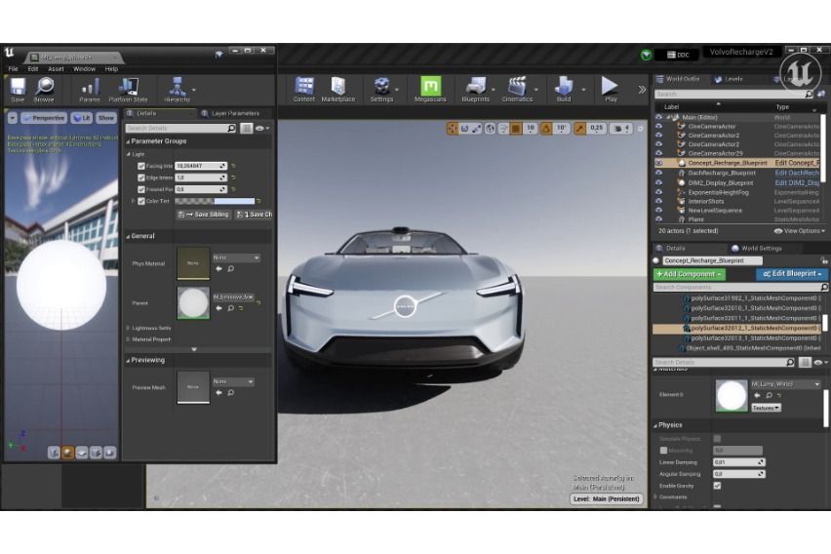Open the Asset menu

coord(56,69)
